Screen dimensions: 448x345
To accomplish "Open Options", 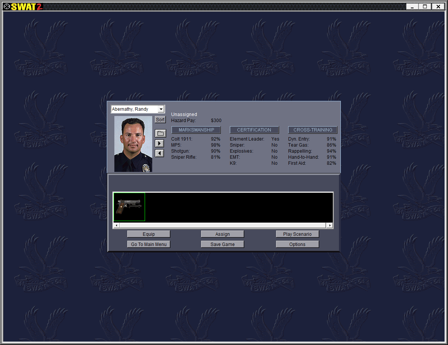I will [x=297, y=244].
